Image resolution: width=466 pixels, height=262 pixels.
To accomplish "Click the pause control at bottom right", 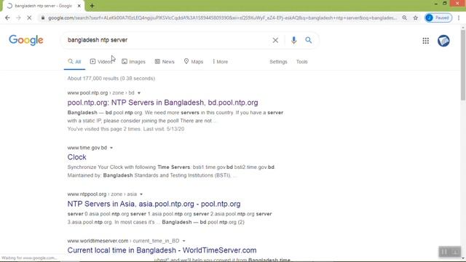I will 444,252.
